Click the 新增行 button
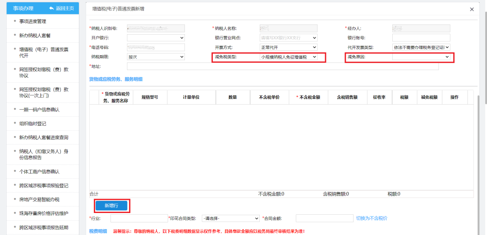Screen dimensions: 487x235 [x=111, y=205]
